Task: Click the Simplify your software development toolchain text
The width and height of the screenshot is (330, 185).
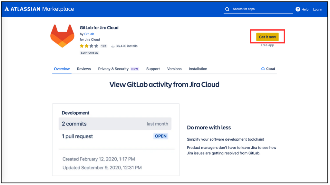Action: tap(225, 139)
